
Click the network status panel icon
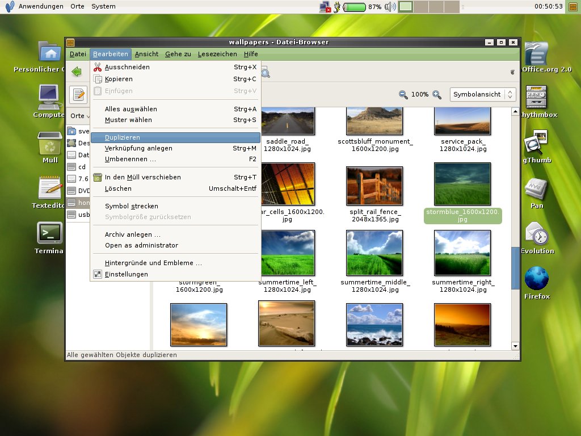[x=325, y=7]
